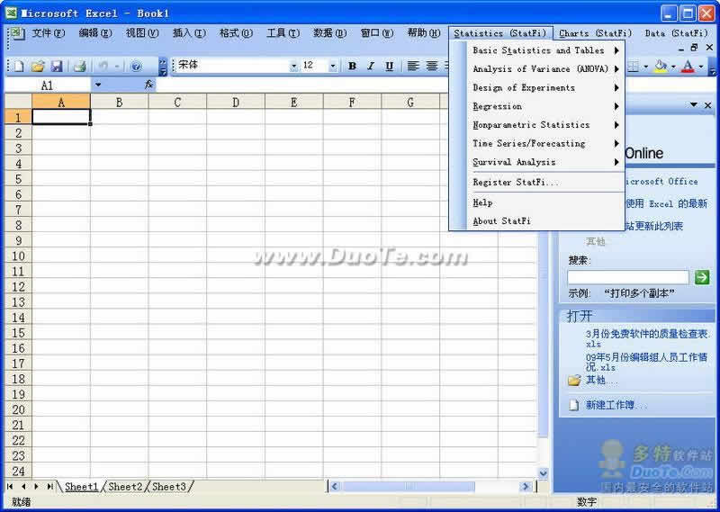Open the blue Help question mark icon

tap(136, 66)
